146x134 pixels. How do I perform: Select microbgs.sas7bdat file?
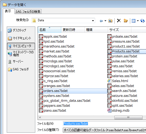[x=55, y=61]
